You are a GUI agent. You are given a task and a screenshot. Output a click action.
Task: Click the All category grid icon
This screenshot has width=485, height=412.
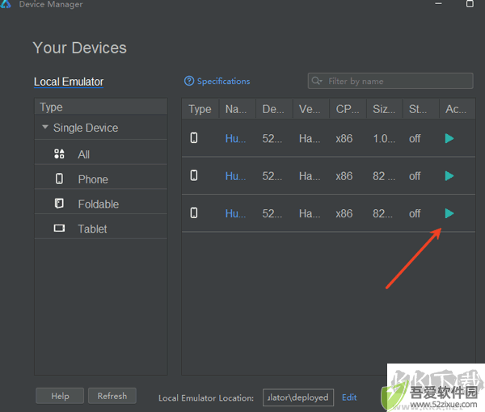pos(59,153)
